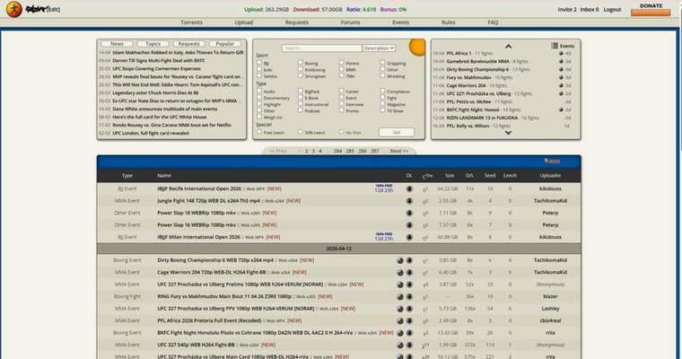Open the Description search-type dropdown
This screenshot has height=359, width=682.
point(379,48)
